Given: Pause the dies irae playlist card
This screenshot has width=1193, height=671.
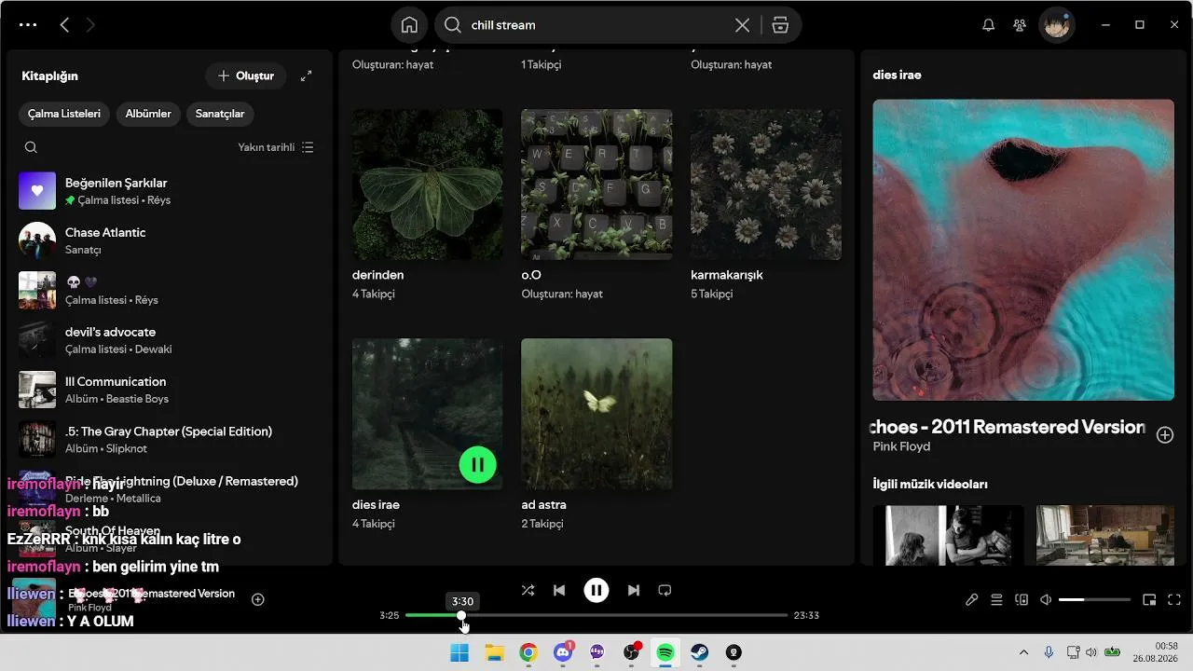Looking at the screenshot, I should tap(478, 464).
